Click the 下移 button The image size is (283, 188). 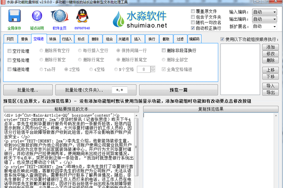tap(270, 77)
